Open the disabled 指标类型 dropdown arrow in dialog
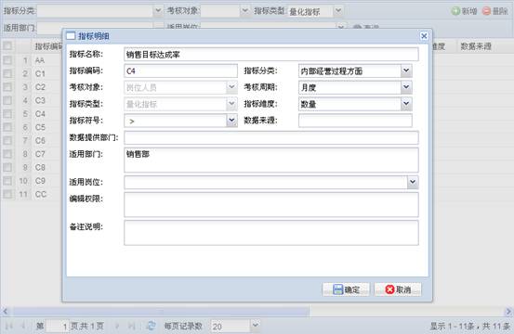Screen dimensions: 514x334 pos(231,104)
